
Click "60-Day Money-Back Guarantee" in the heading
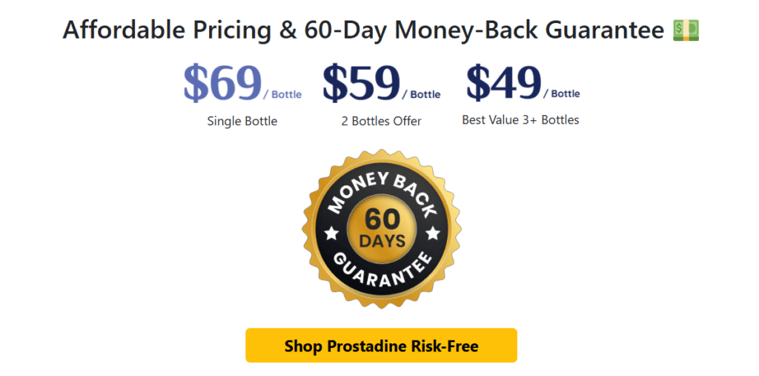483,30
